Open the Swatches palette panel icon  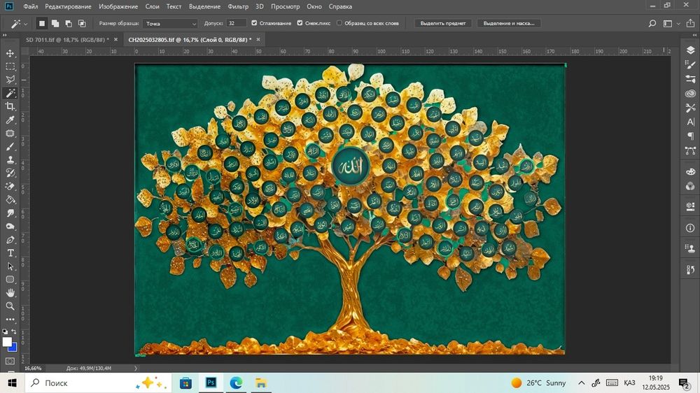(690, 172)
